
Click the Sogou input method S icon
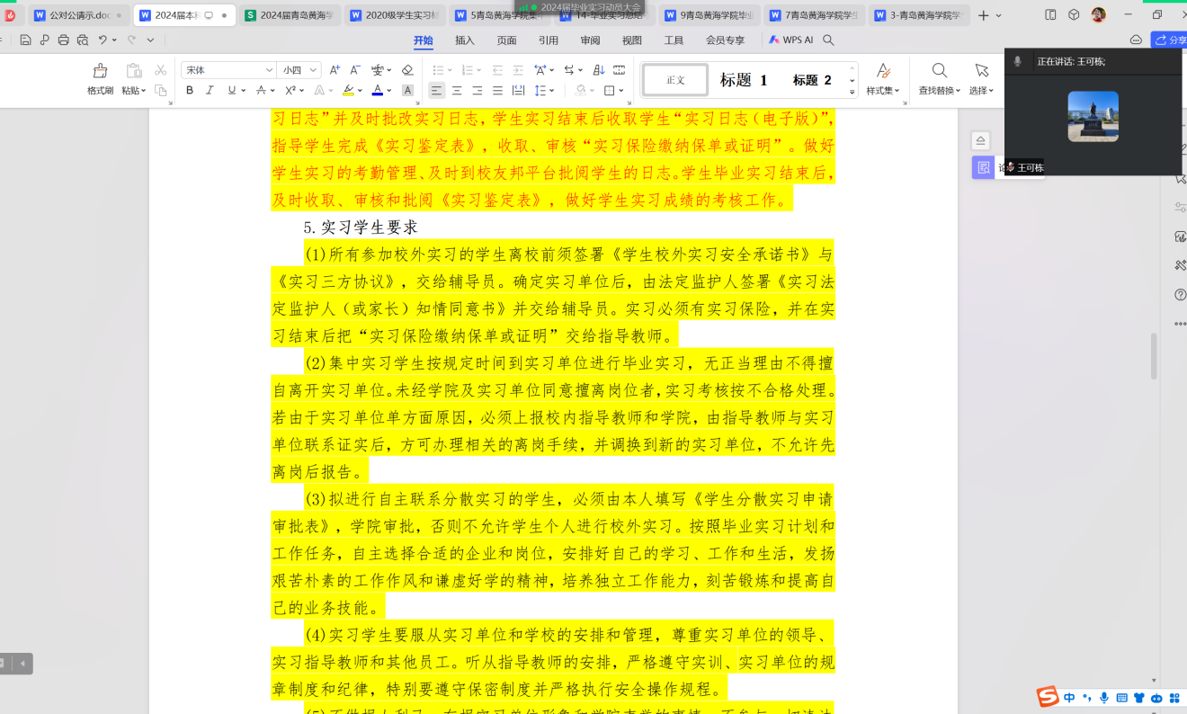(x=1047, y=697)
